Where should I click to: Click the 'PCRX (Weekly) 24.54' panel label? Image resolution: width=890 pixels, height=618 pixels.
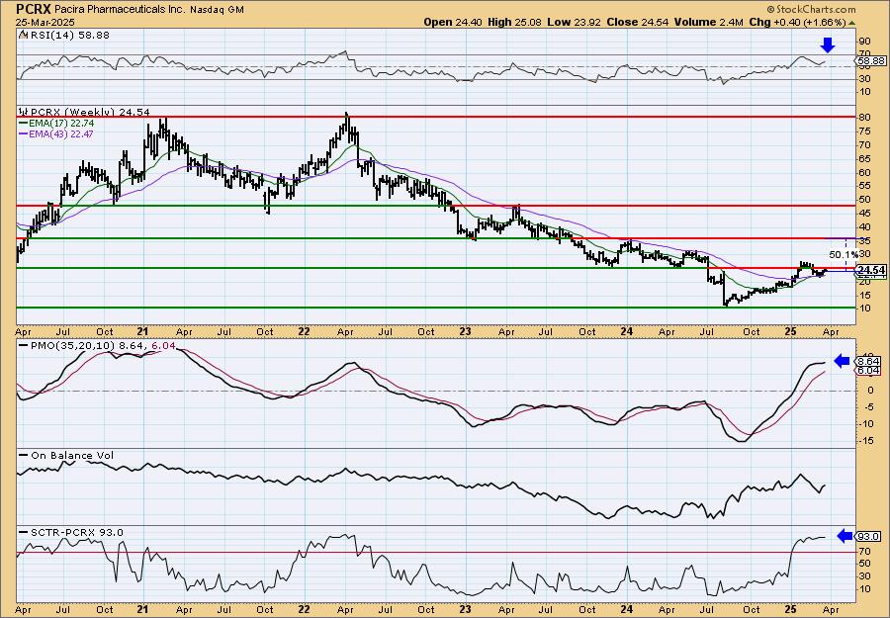(x=90, y=112)
